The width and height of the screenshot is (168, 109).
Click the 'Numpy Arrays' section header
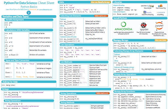point(140,40)
